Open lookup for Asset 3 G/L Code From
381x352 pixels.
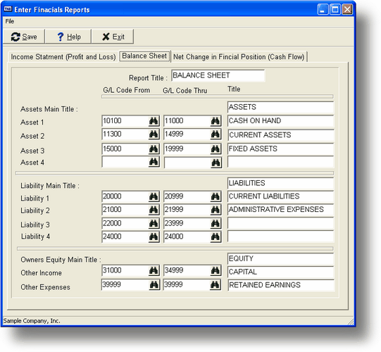154,149
